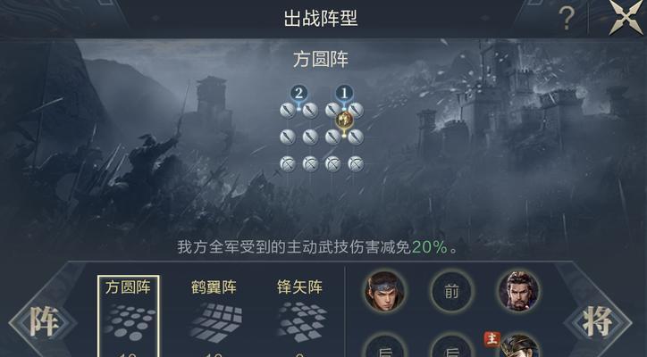Screen dimensions: 647x357
Task: Select the 前 front-row position slot
Action: [x=451, y=292]
